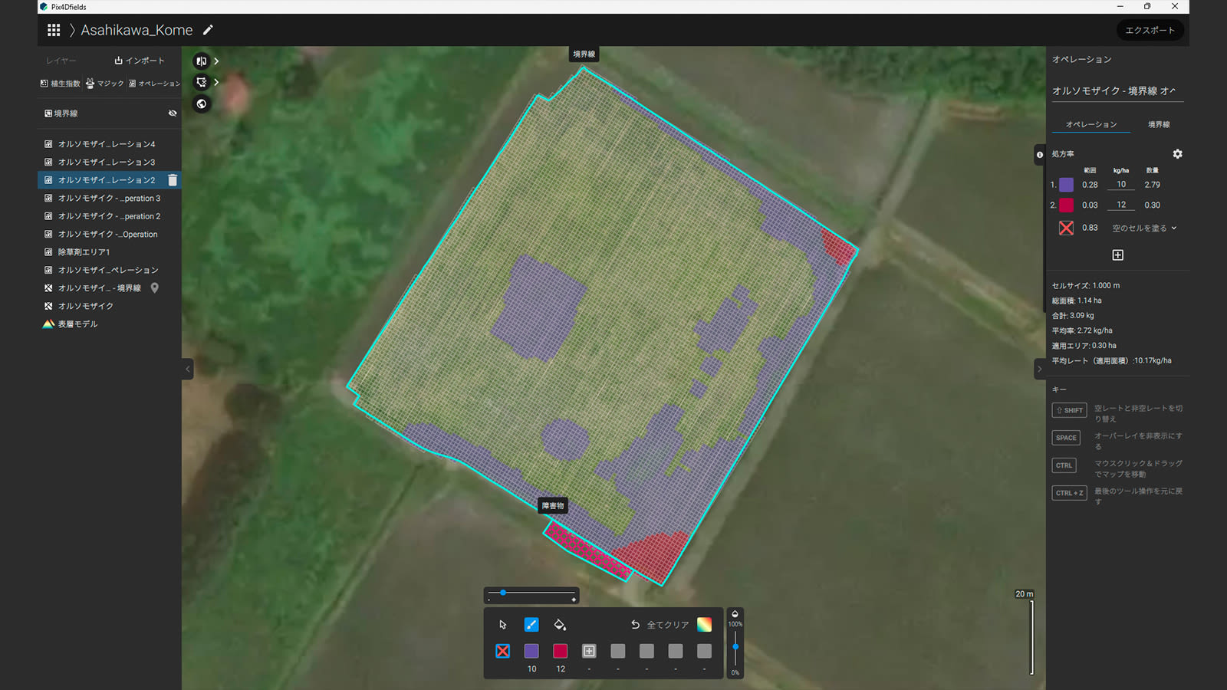Open the app grid menu top-left
The image size is (1227, 690).
54,30
